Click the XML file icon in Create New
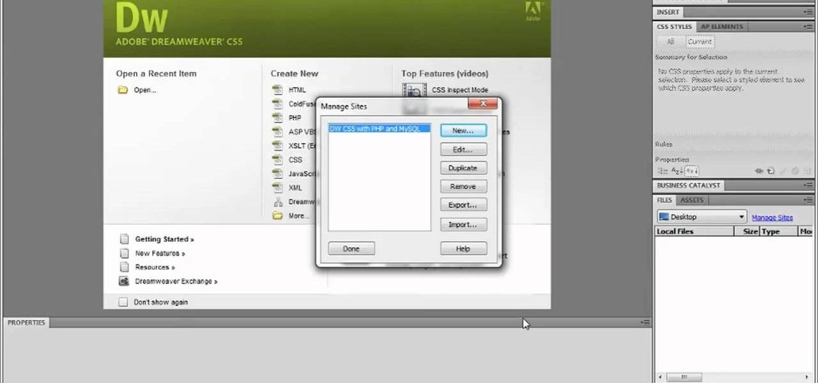The image size is (818, 383). tap(277, 188)
